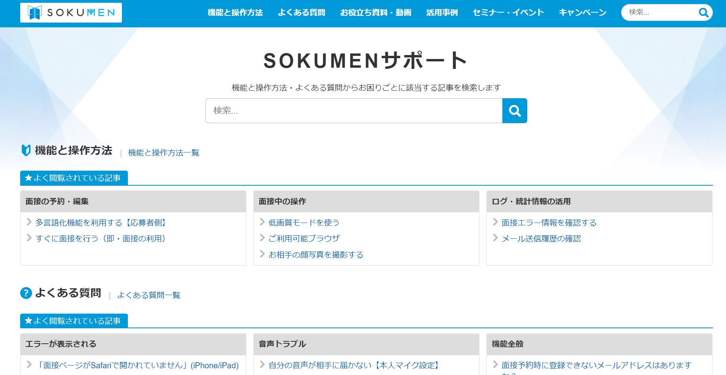726x375 pixels.
Task: Click the ログ・統計情報の活用 card header
Action: tap(599, 202)
